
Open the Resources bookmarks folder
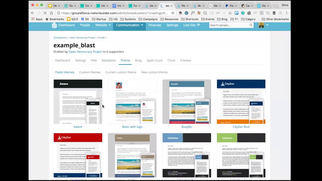[x=169, y=19]
